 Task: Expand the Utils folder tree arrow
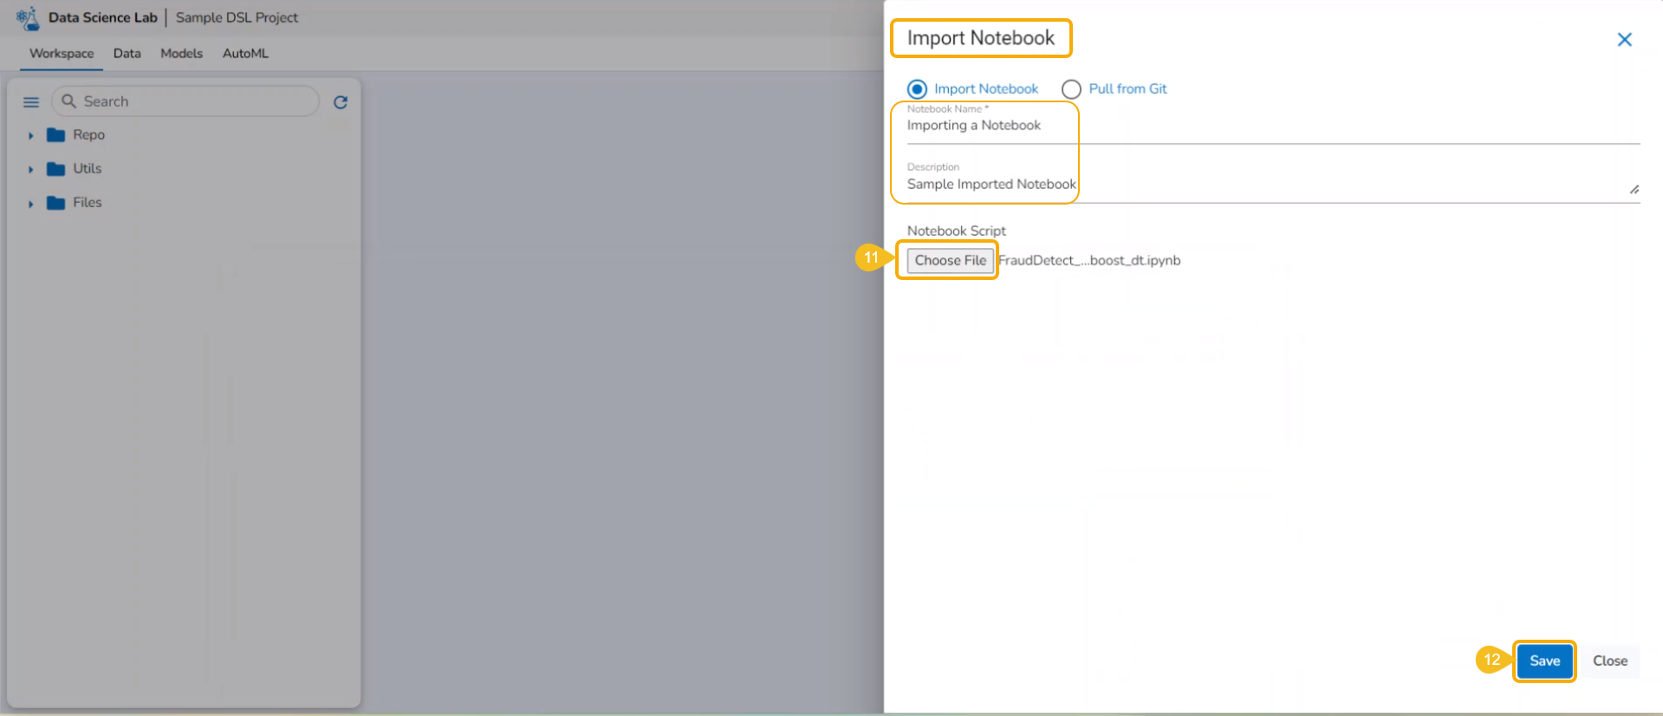click(30, 170)
